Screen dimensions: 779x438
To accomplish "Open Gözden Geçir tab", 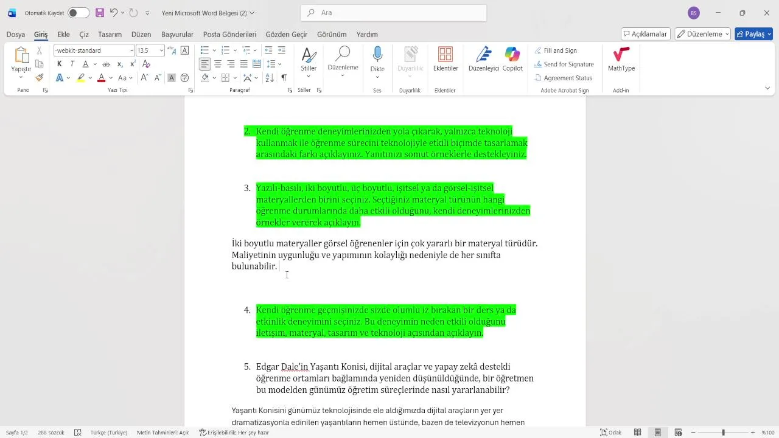I will click(287, 35).
